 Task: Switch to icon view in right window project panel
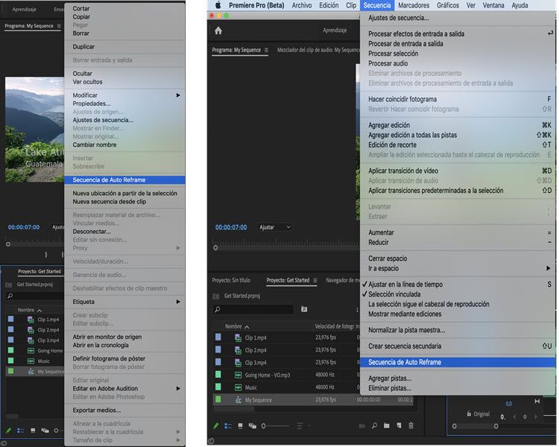click(240, 425)
